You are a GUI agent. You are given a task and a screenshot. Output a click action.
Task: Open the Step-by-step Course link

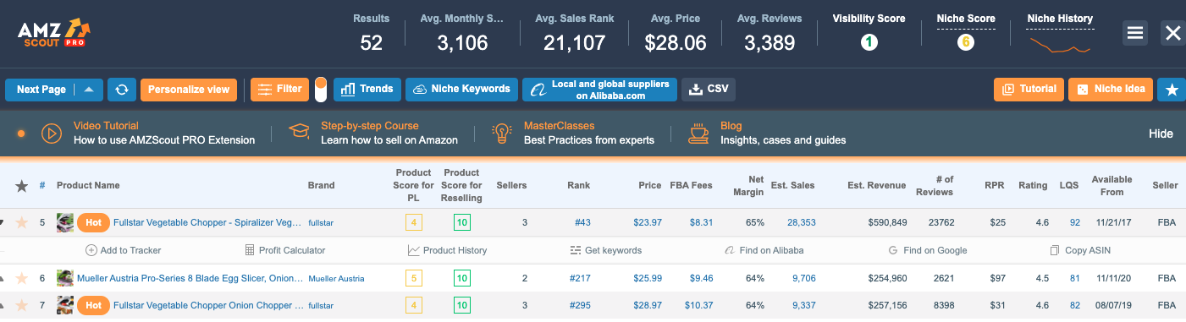[370, 126]
